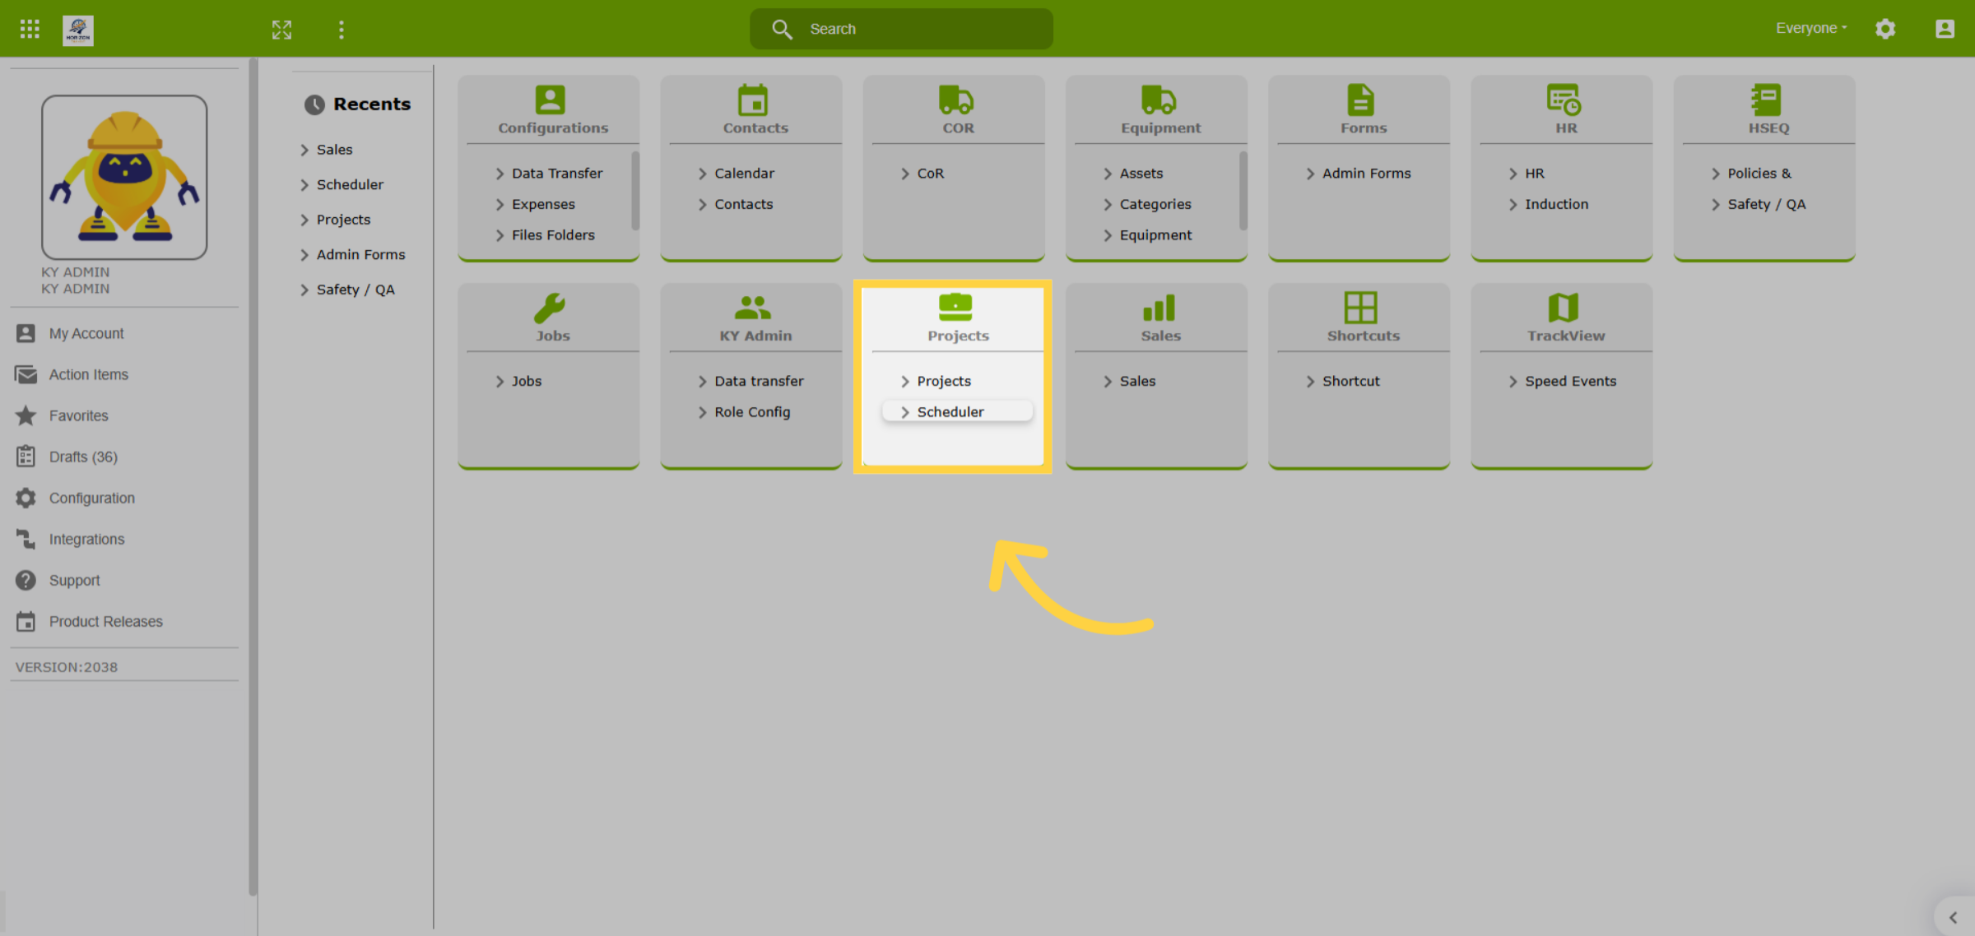
Task: Click the Configurations card scrollbar
Action: click(x=635, y=191)
